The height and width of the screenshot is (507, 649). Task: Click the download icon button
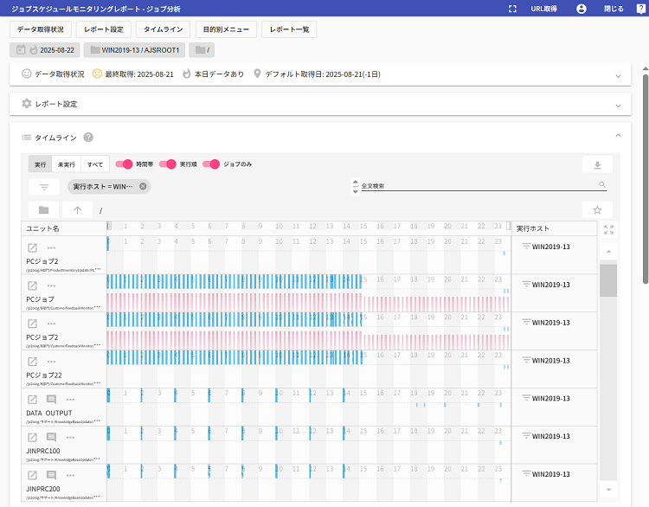click(597, 164)
